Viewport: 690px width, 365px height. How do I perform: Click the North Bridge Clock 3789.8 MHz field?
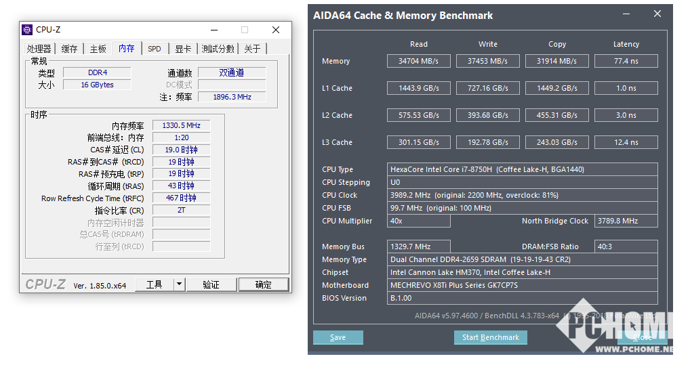pyautogui.click(x=626, y=221)
